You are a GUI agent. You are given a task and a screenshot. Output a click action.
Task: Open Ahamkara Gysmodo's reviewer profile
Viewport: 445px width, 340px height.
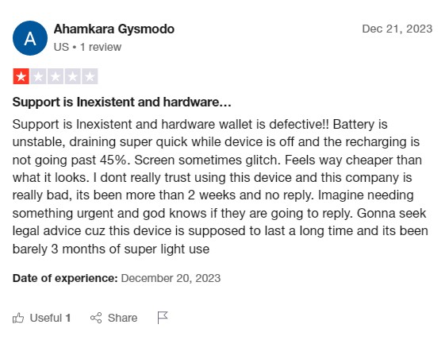point(114,29)
